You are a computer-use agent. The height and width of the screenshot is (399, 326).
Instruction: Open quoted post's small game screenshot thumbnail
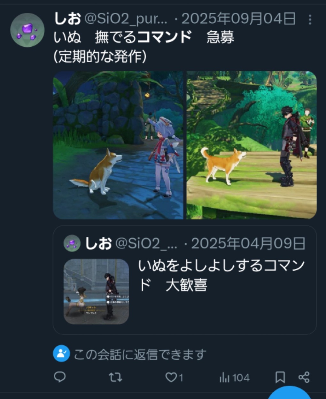tap(96, 292)
